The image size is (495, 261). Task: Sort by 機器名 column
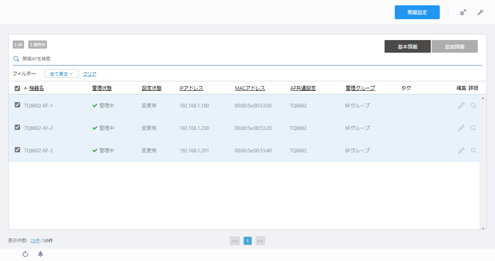click(x=36, y=88)
